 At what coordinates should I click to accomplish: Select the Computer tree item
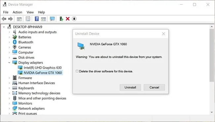26,53
